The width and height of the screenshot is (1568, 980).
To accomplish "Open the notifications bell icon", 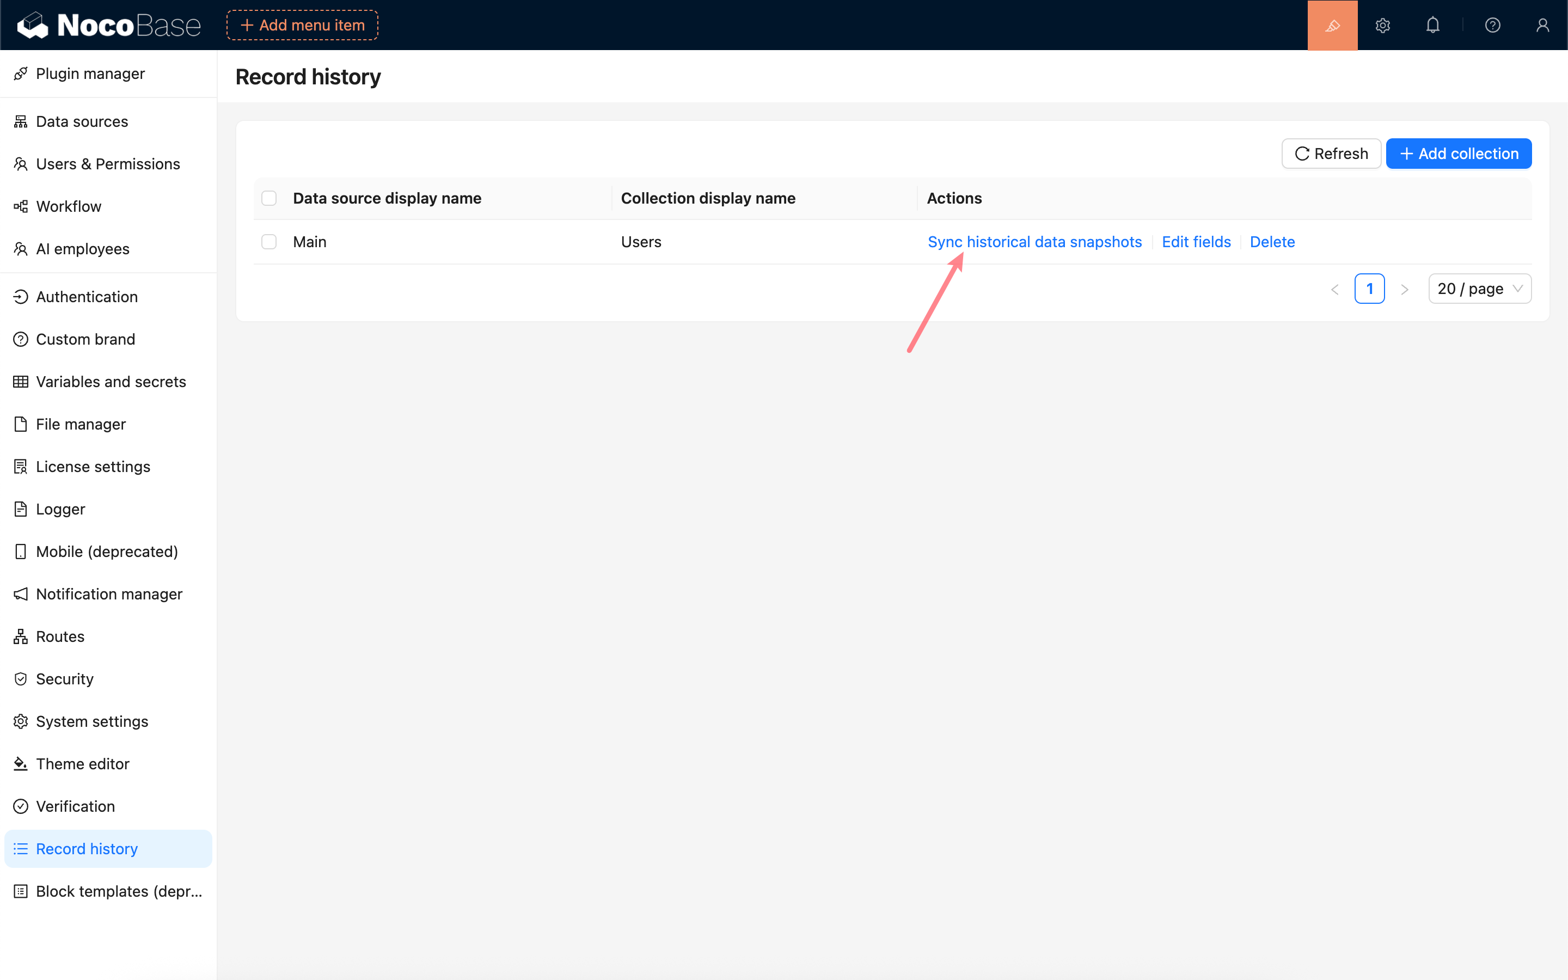I will click(1432, 25).
